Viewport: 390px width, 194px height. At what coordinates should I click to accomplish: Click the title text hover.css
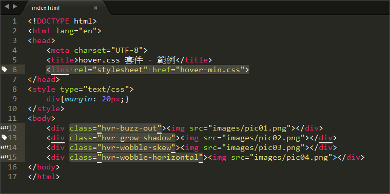click(x=99, y=60)
